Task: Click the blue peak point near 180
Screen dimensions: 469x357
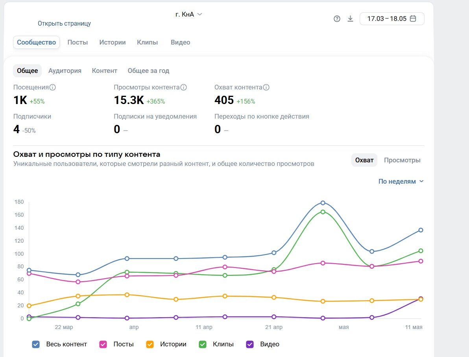Action: [323, 203]
